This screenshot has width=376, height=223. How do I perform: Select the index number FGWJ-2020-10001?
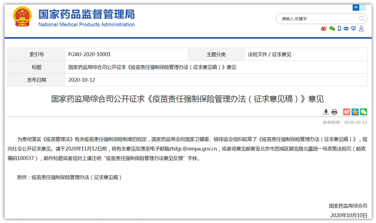pyautogui.click(x=89, y=54)
